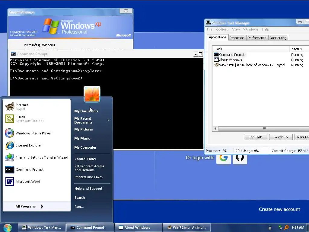Image resolution: width=309 pixels, height=232 pixels.
Task: Click Windows Task Manager taskbar button
Action: pyautogui.click(x=42, y=227)
